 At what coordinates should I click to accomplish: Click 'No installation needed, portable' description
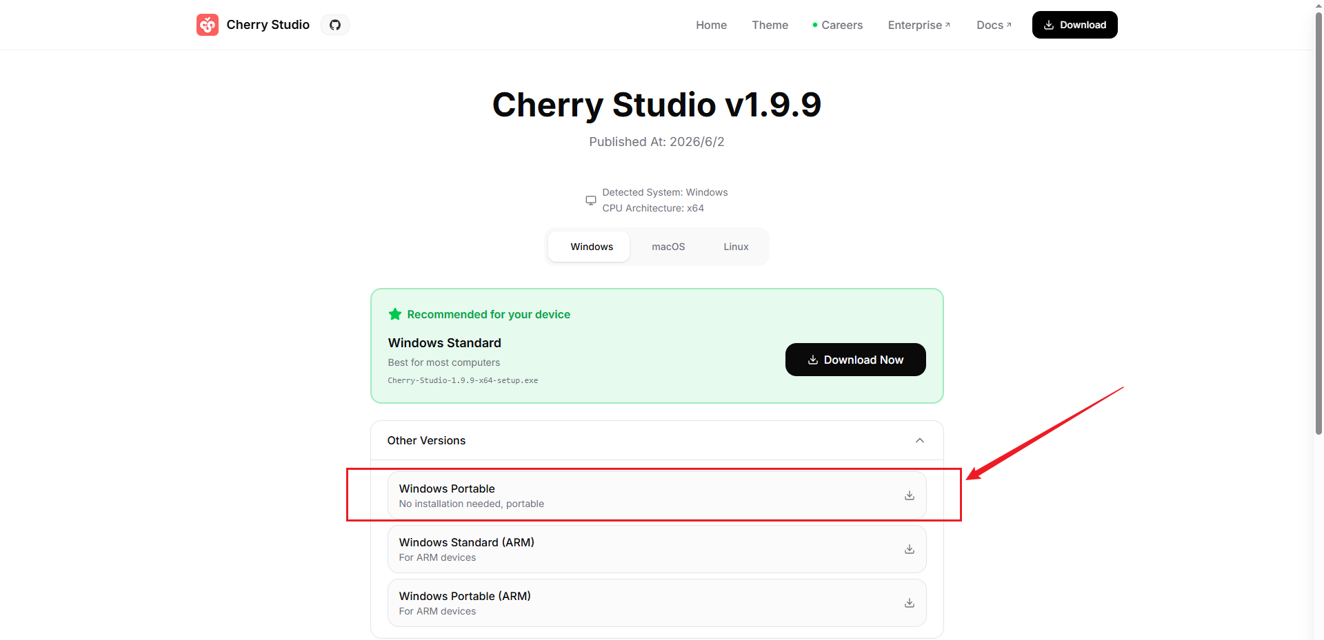tap(471, 504)
